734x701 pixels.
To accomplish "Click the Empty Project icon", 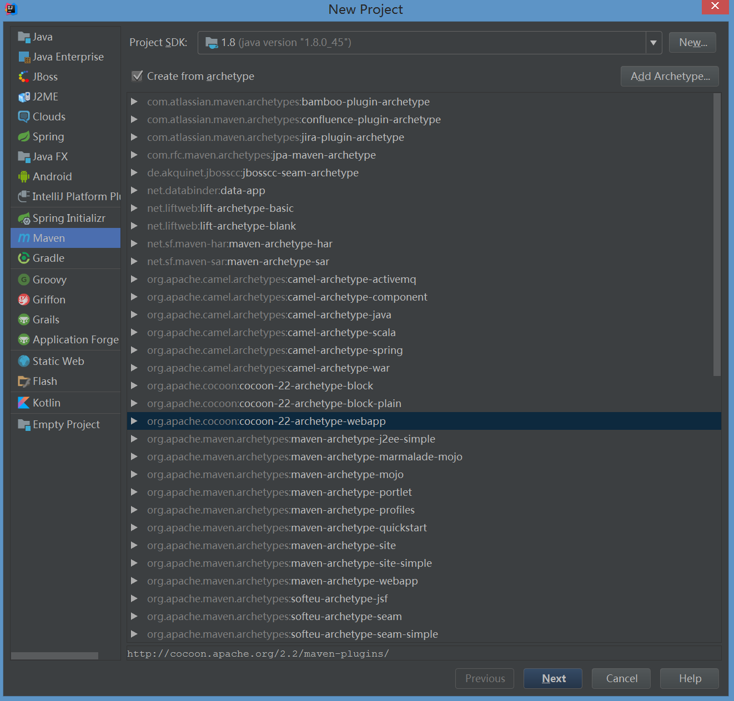I will pos(24,425).
